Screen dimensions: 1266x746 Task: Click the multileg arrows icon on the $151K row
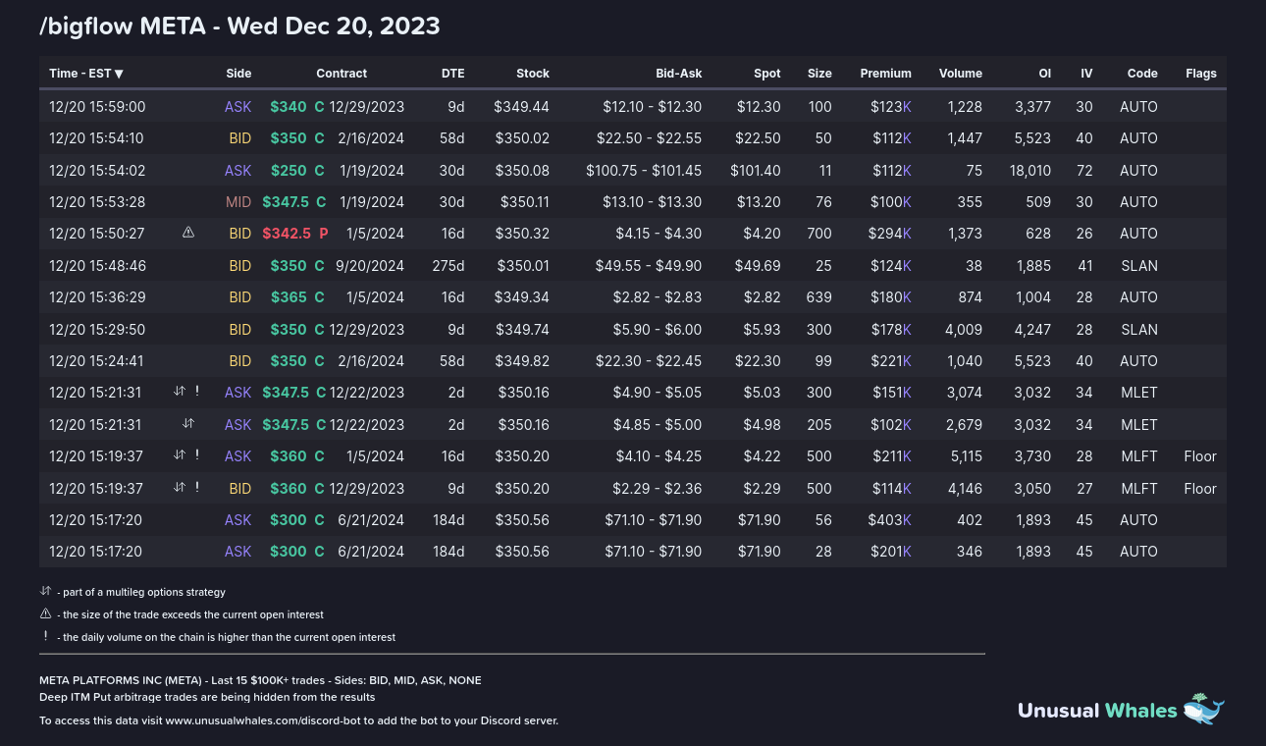click(x=179, y=392)
